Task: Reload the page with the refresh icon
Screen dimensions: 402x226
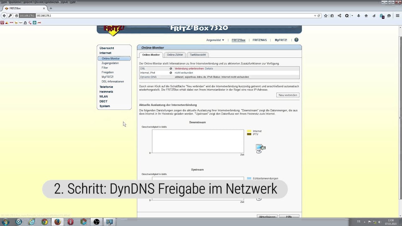Action: tap(319, 16)
